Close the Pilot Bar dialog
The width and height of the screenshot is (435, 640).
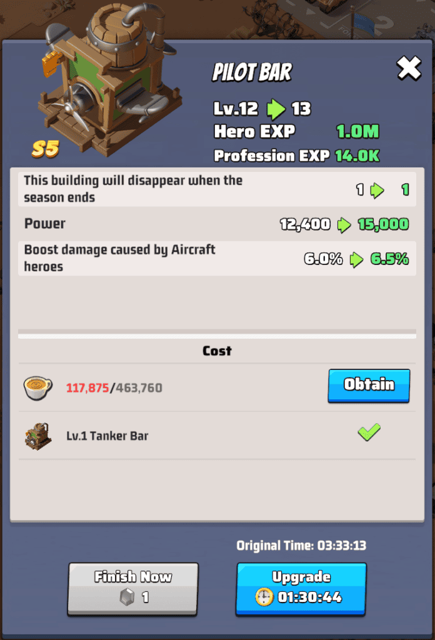[409, 68]
